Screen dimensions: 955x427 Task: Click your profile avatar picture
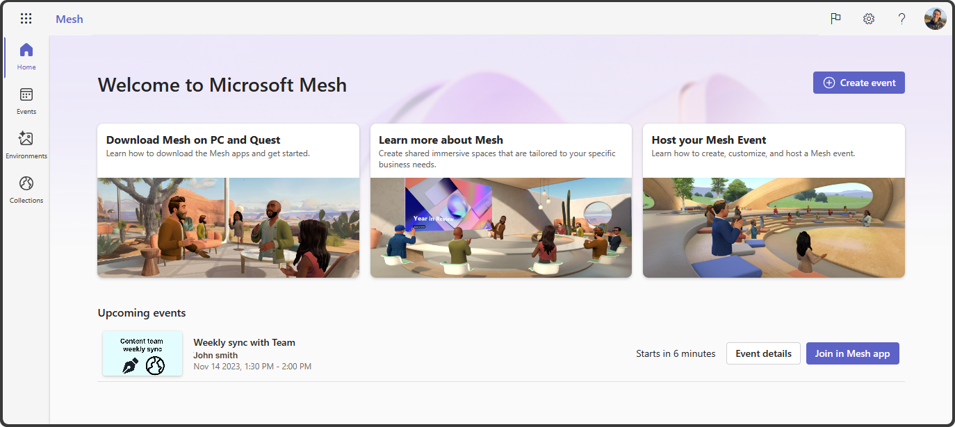coord(935,18)
